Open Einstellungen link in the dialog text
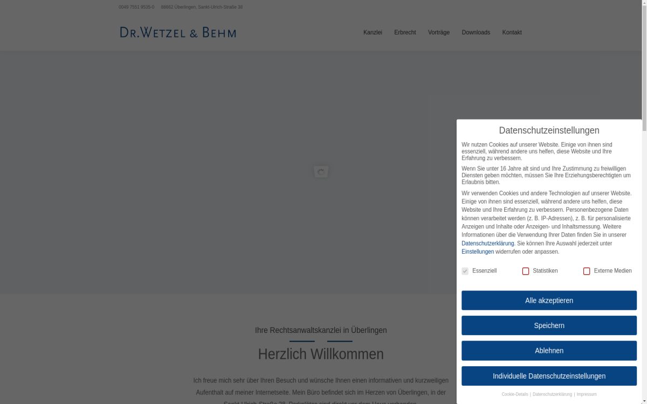The image size is (647, 404). [x=477, y=252]
